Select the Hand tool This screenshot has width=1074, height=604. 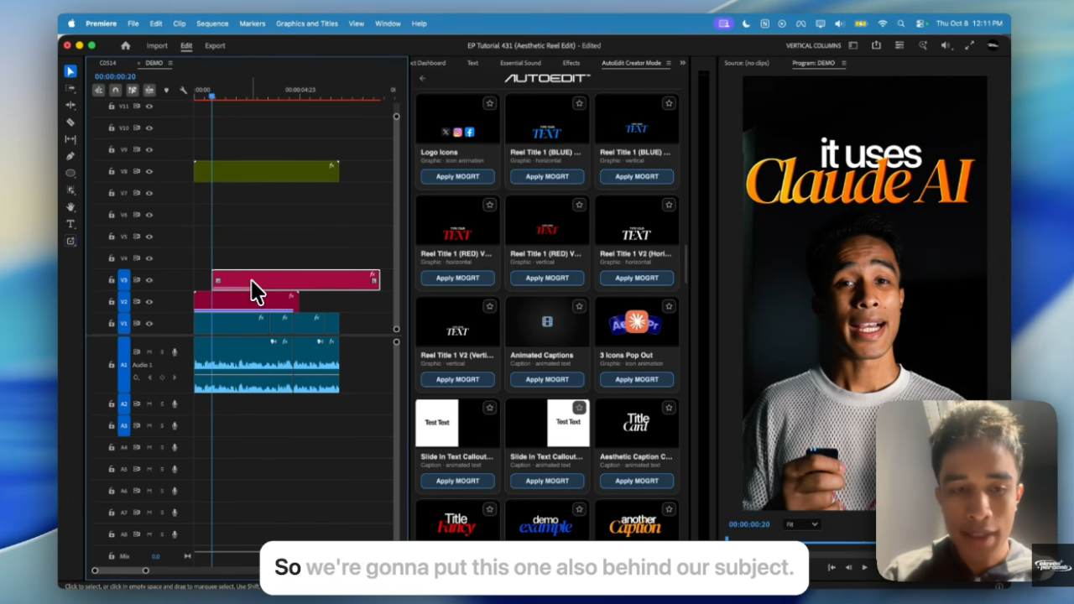(70, 206)
